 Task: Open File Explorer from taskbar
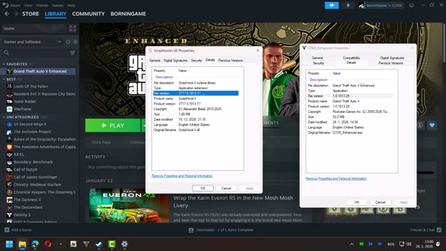22,244
